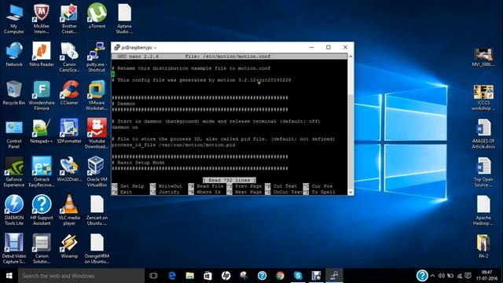
Task: Open Brother Creative Center shortcut
Action: click(x=69, y=19)
